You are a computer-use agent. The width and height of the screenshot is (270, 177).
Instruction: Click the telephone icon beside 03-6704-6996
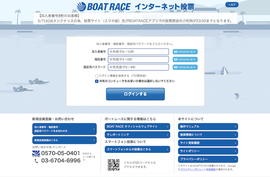pos(36,161)
